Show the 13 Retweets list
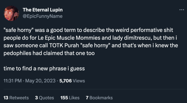Screen dimensions: 187x103 (16, 98)
